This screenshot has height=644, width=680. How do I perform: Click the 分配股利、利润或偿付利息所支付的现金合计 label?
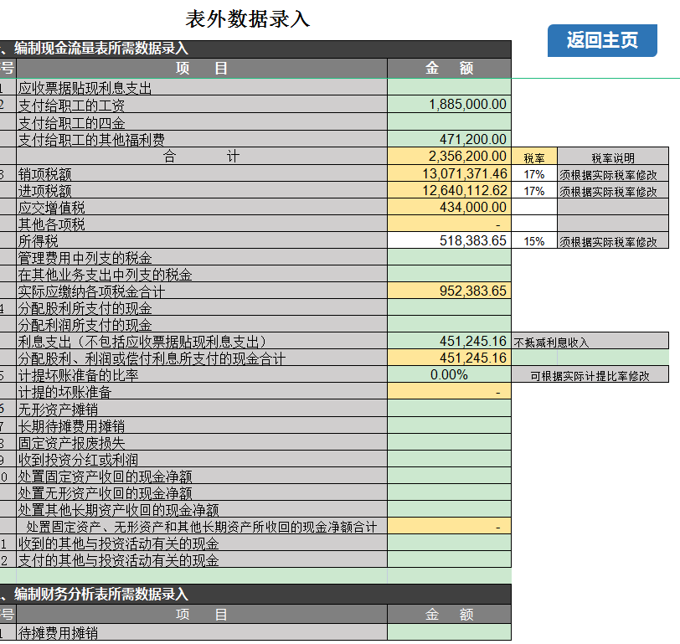pyautogui.click(x=152, y=358)
